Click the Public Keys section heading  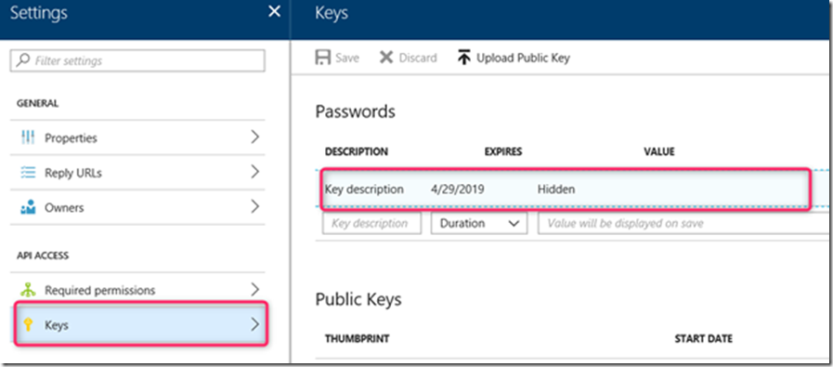[x=358, y=299]
